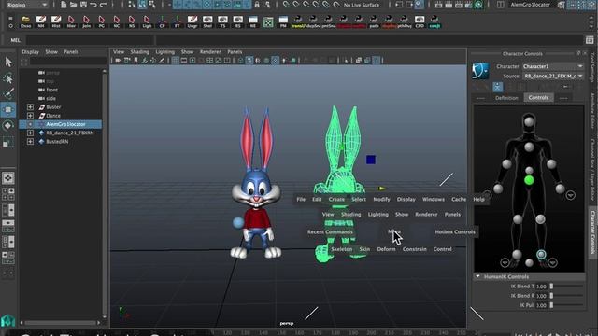
Task: Click the path shelf button
Action: tap(374, 21)
